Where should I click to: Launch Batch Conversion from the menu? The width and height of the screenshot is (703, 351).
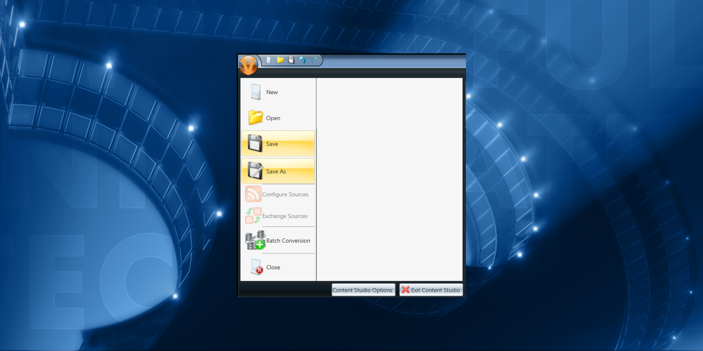[278, 240]
